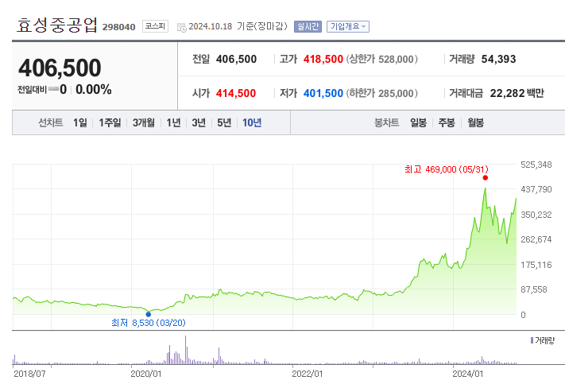Click the 고가 value 418,500
Screen dimensions: 565x388
323,59
